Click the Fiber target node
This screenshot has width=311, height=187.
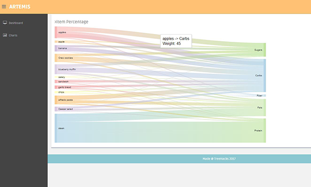tap(264, 96)
